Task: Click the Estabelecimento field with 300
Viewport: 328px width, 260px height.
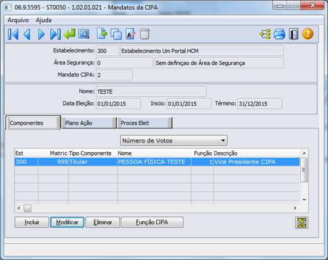Action: click(108, 51)
